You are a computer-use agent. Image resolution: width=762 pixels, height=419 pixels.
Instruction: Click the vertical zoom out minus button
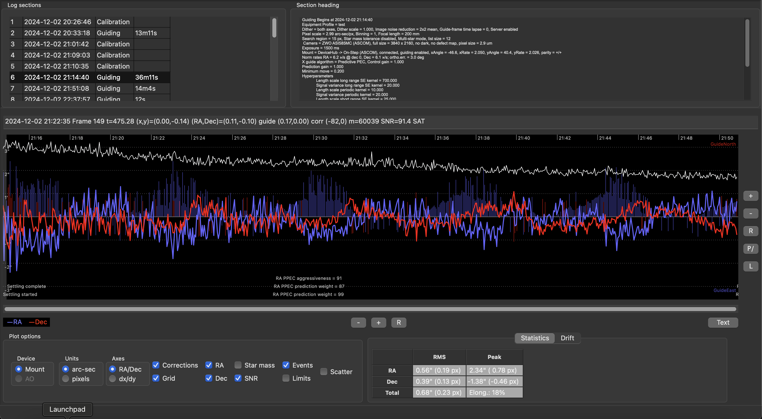(750, 214)
